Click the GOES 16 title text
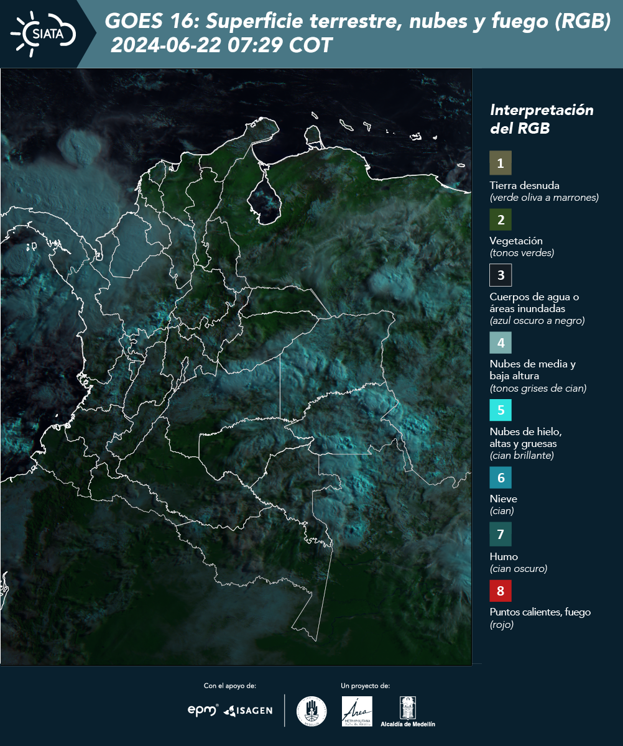Image resolution: width=623 pixels, height=746 pixels. pyautogui.click(x=358, y=22)
